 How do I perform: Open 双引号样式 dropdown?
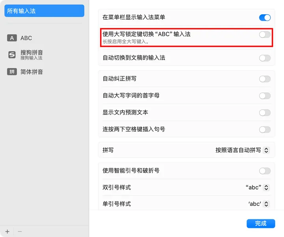[257, 188]
